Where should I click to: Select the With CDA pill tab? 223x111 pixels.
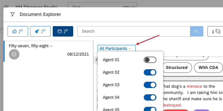tap(208, 68)
